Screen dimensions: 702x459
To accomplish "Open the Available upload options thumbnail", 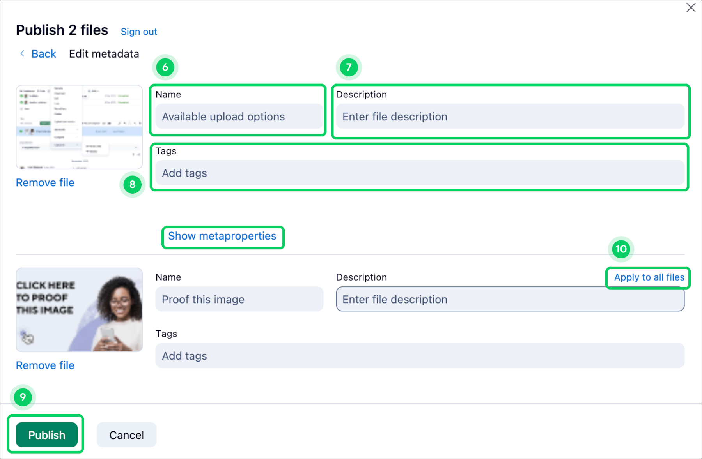I will [79, 127].
